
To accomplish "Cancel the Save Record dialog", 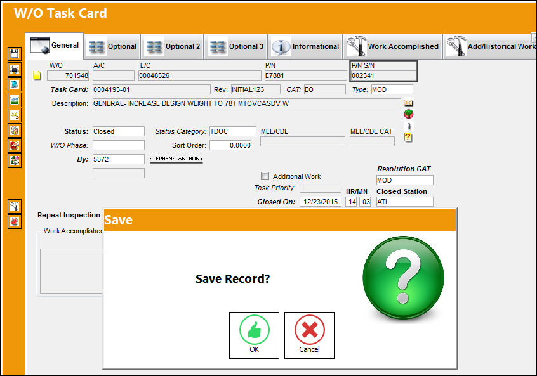I will pyautogui.click(x=309, y=335).
